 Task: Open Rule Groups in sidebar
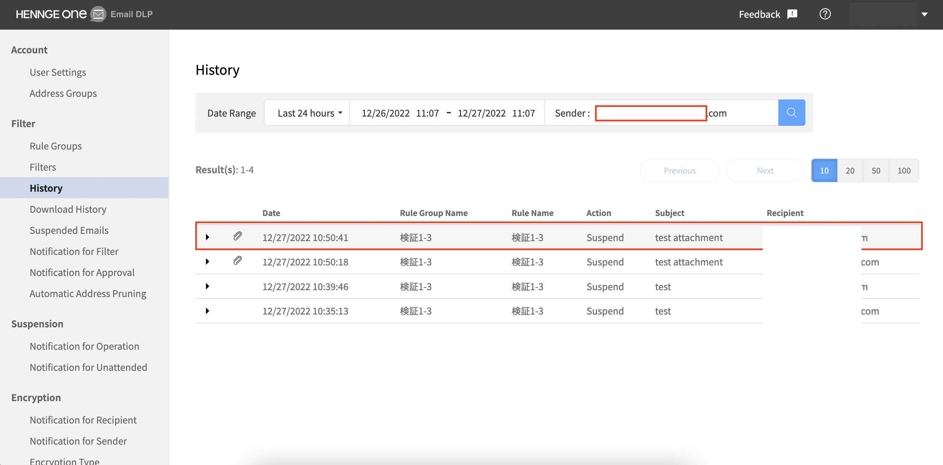coord(56,146)
